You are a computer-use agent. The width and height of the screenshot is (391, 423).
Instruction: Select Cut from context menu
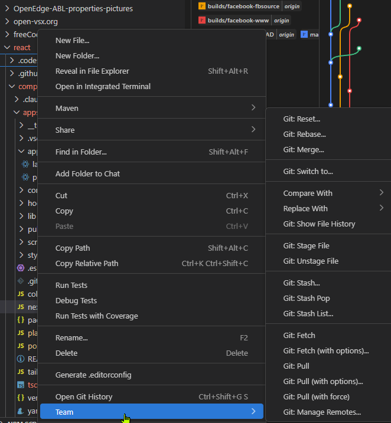(x=151, y=196)
